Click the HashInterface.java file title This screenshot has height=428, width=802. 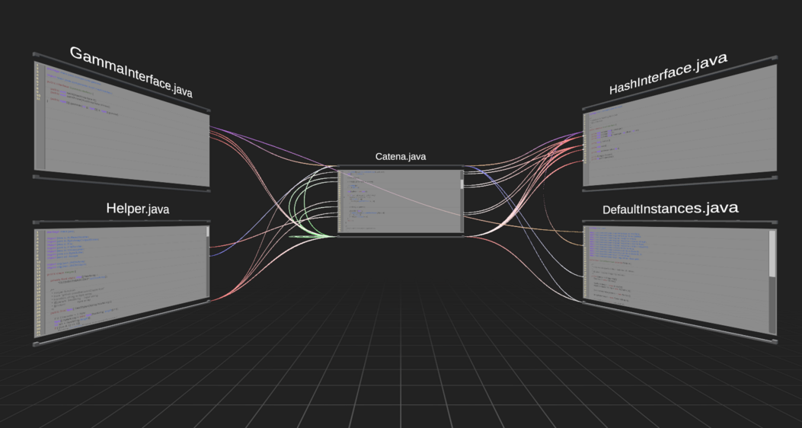point(668,74)
